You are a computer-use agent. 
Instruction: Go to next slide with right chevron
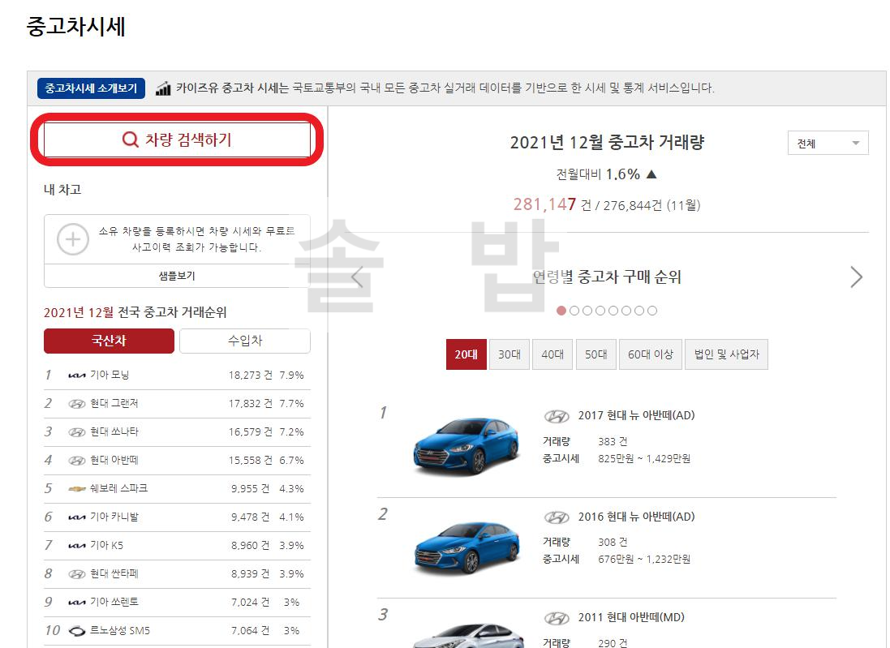click(x=857, y=277)
